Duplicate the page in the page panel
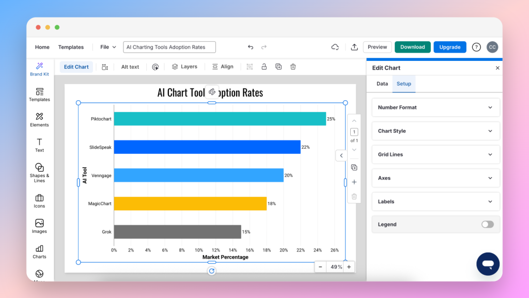This screenshot has height=298, width=529. [x=354, y=167]
